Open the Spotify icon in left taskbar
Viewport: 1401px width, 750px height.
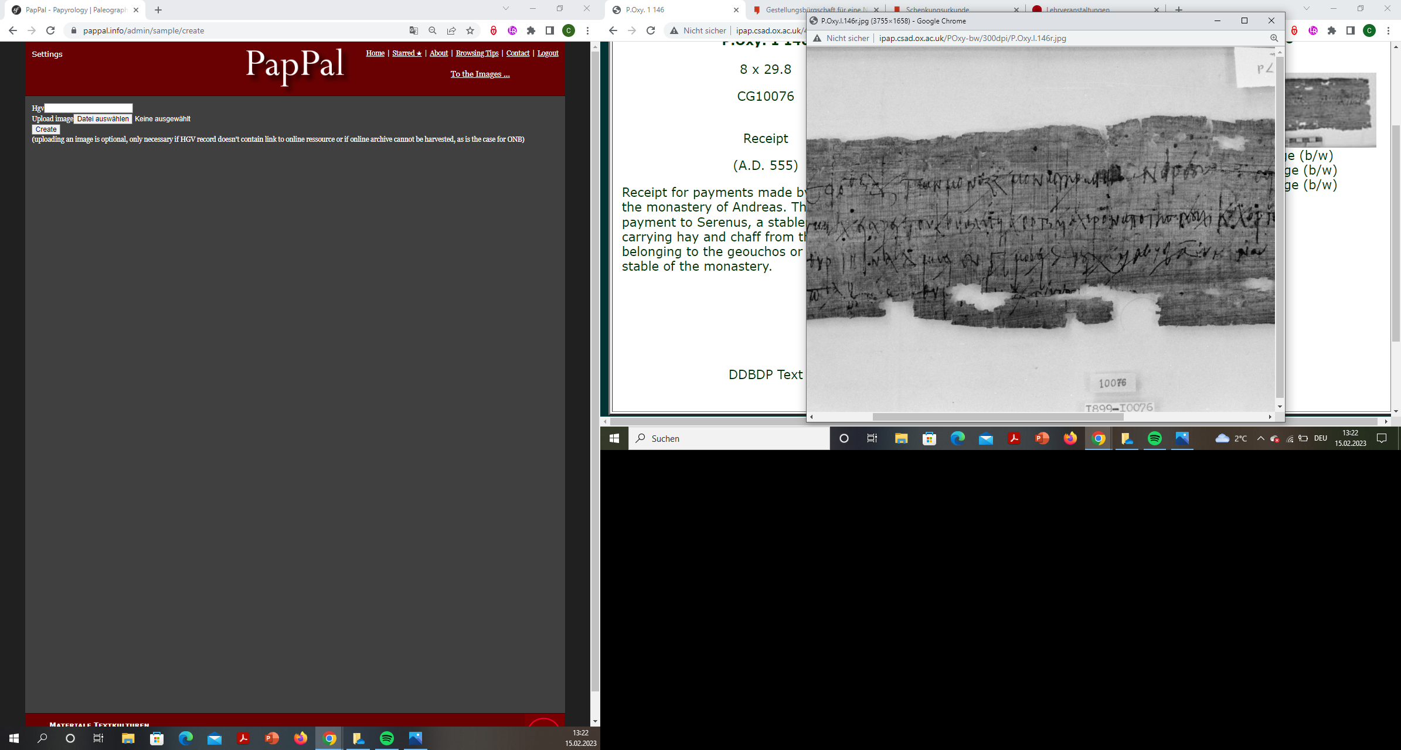click(387, 738)
